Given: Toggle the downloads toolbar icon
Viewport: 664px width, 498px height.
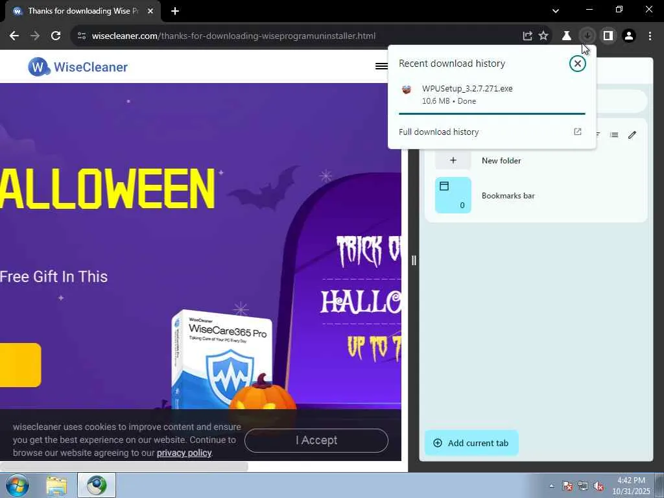Looking at the screenshot, I should click(587, 36).
